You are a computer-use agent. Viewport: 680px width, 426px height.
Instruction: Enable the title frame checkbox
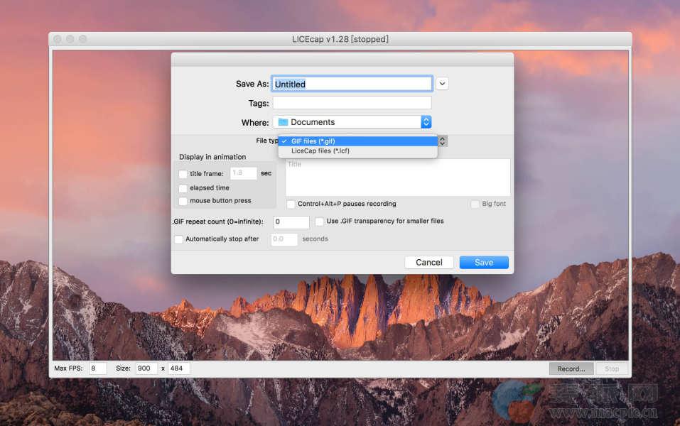pyautogui.click(x=183, y=174)
